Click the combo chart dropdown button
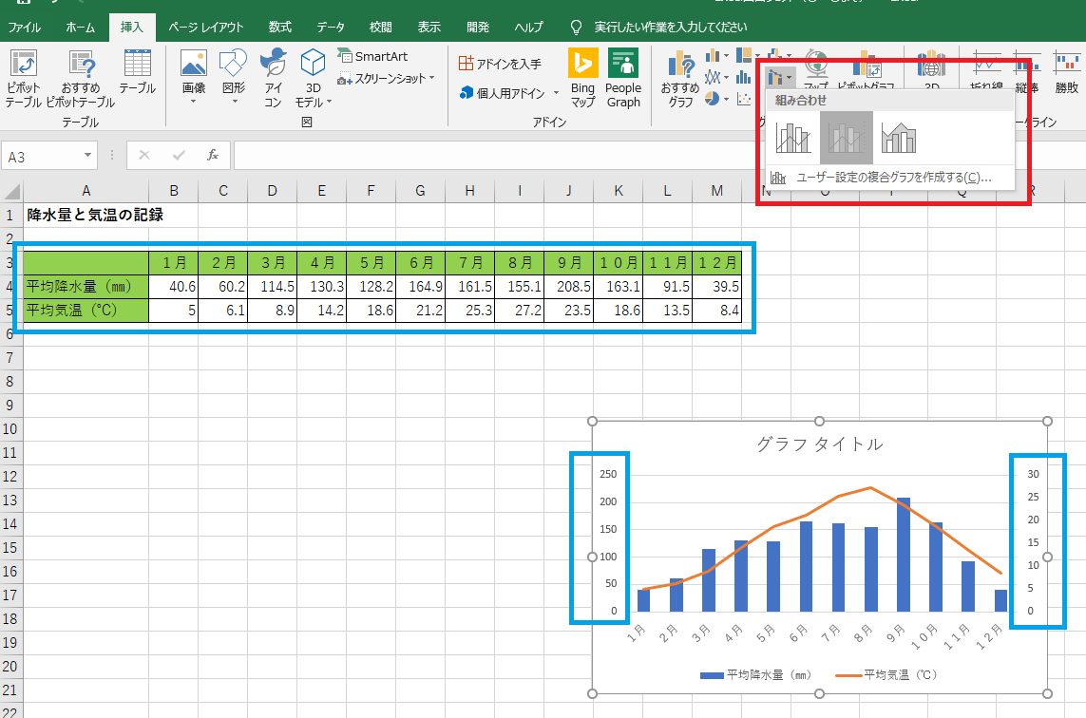 tap(780, 77)
